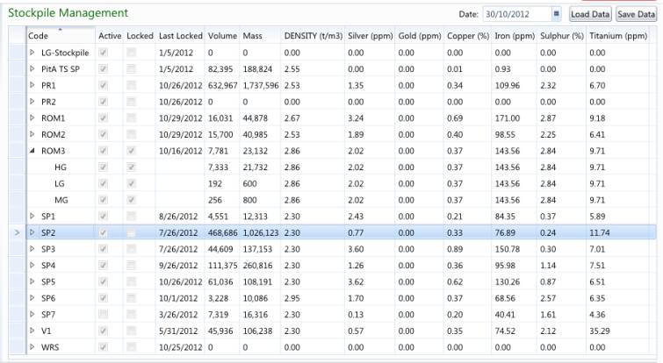The image size is (663, 363).
Task: Click the Date input field
Action: (x=515, y=14)
